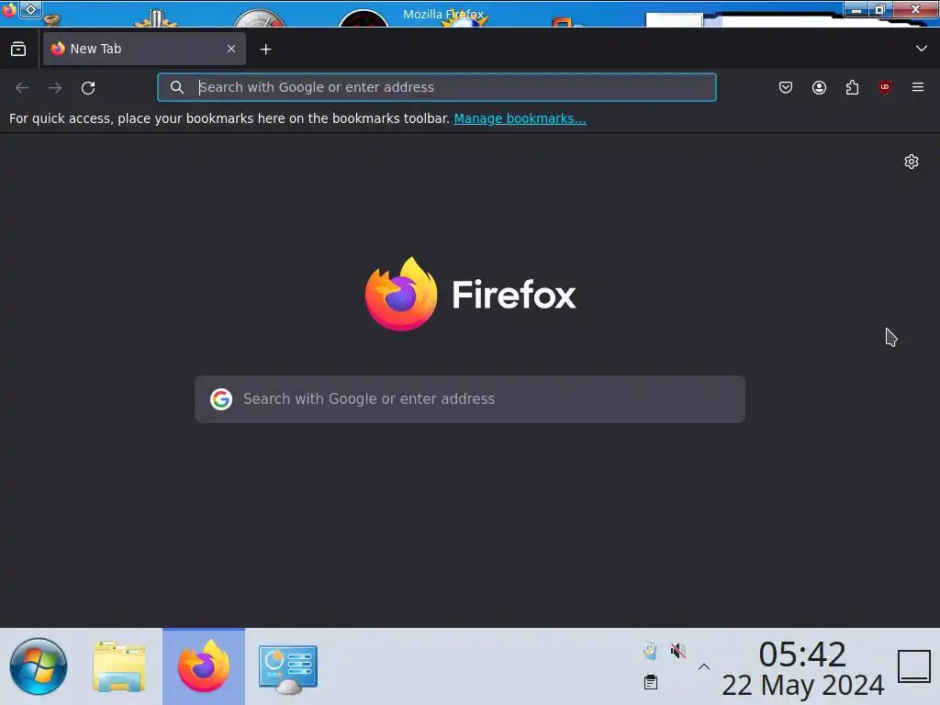Open the Firefox View icon

(18, 50)
